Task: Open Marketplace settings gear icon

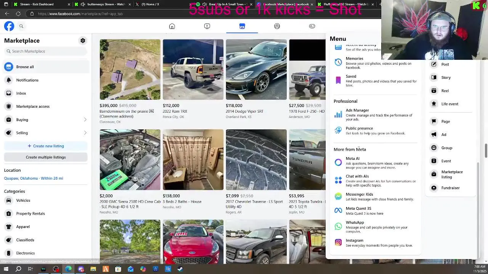Action: pos(83,40)
